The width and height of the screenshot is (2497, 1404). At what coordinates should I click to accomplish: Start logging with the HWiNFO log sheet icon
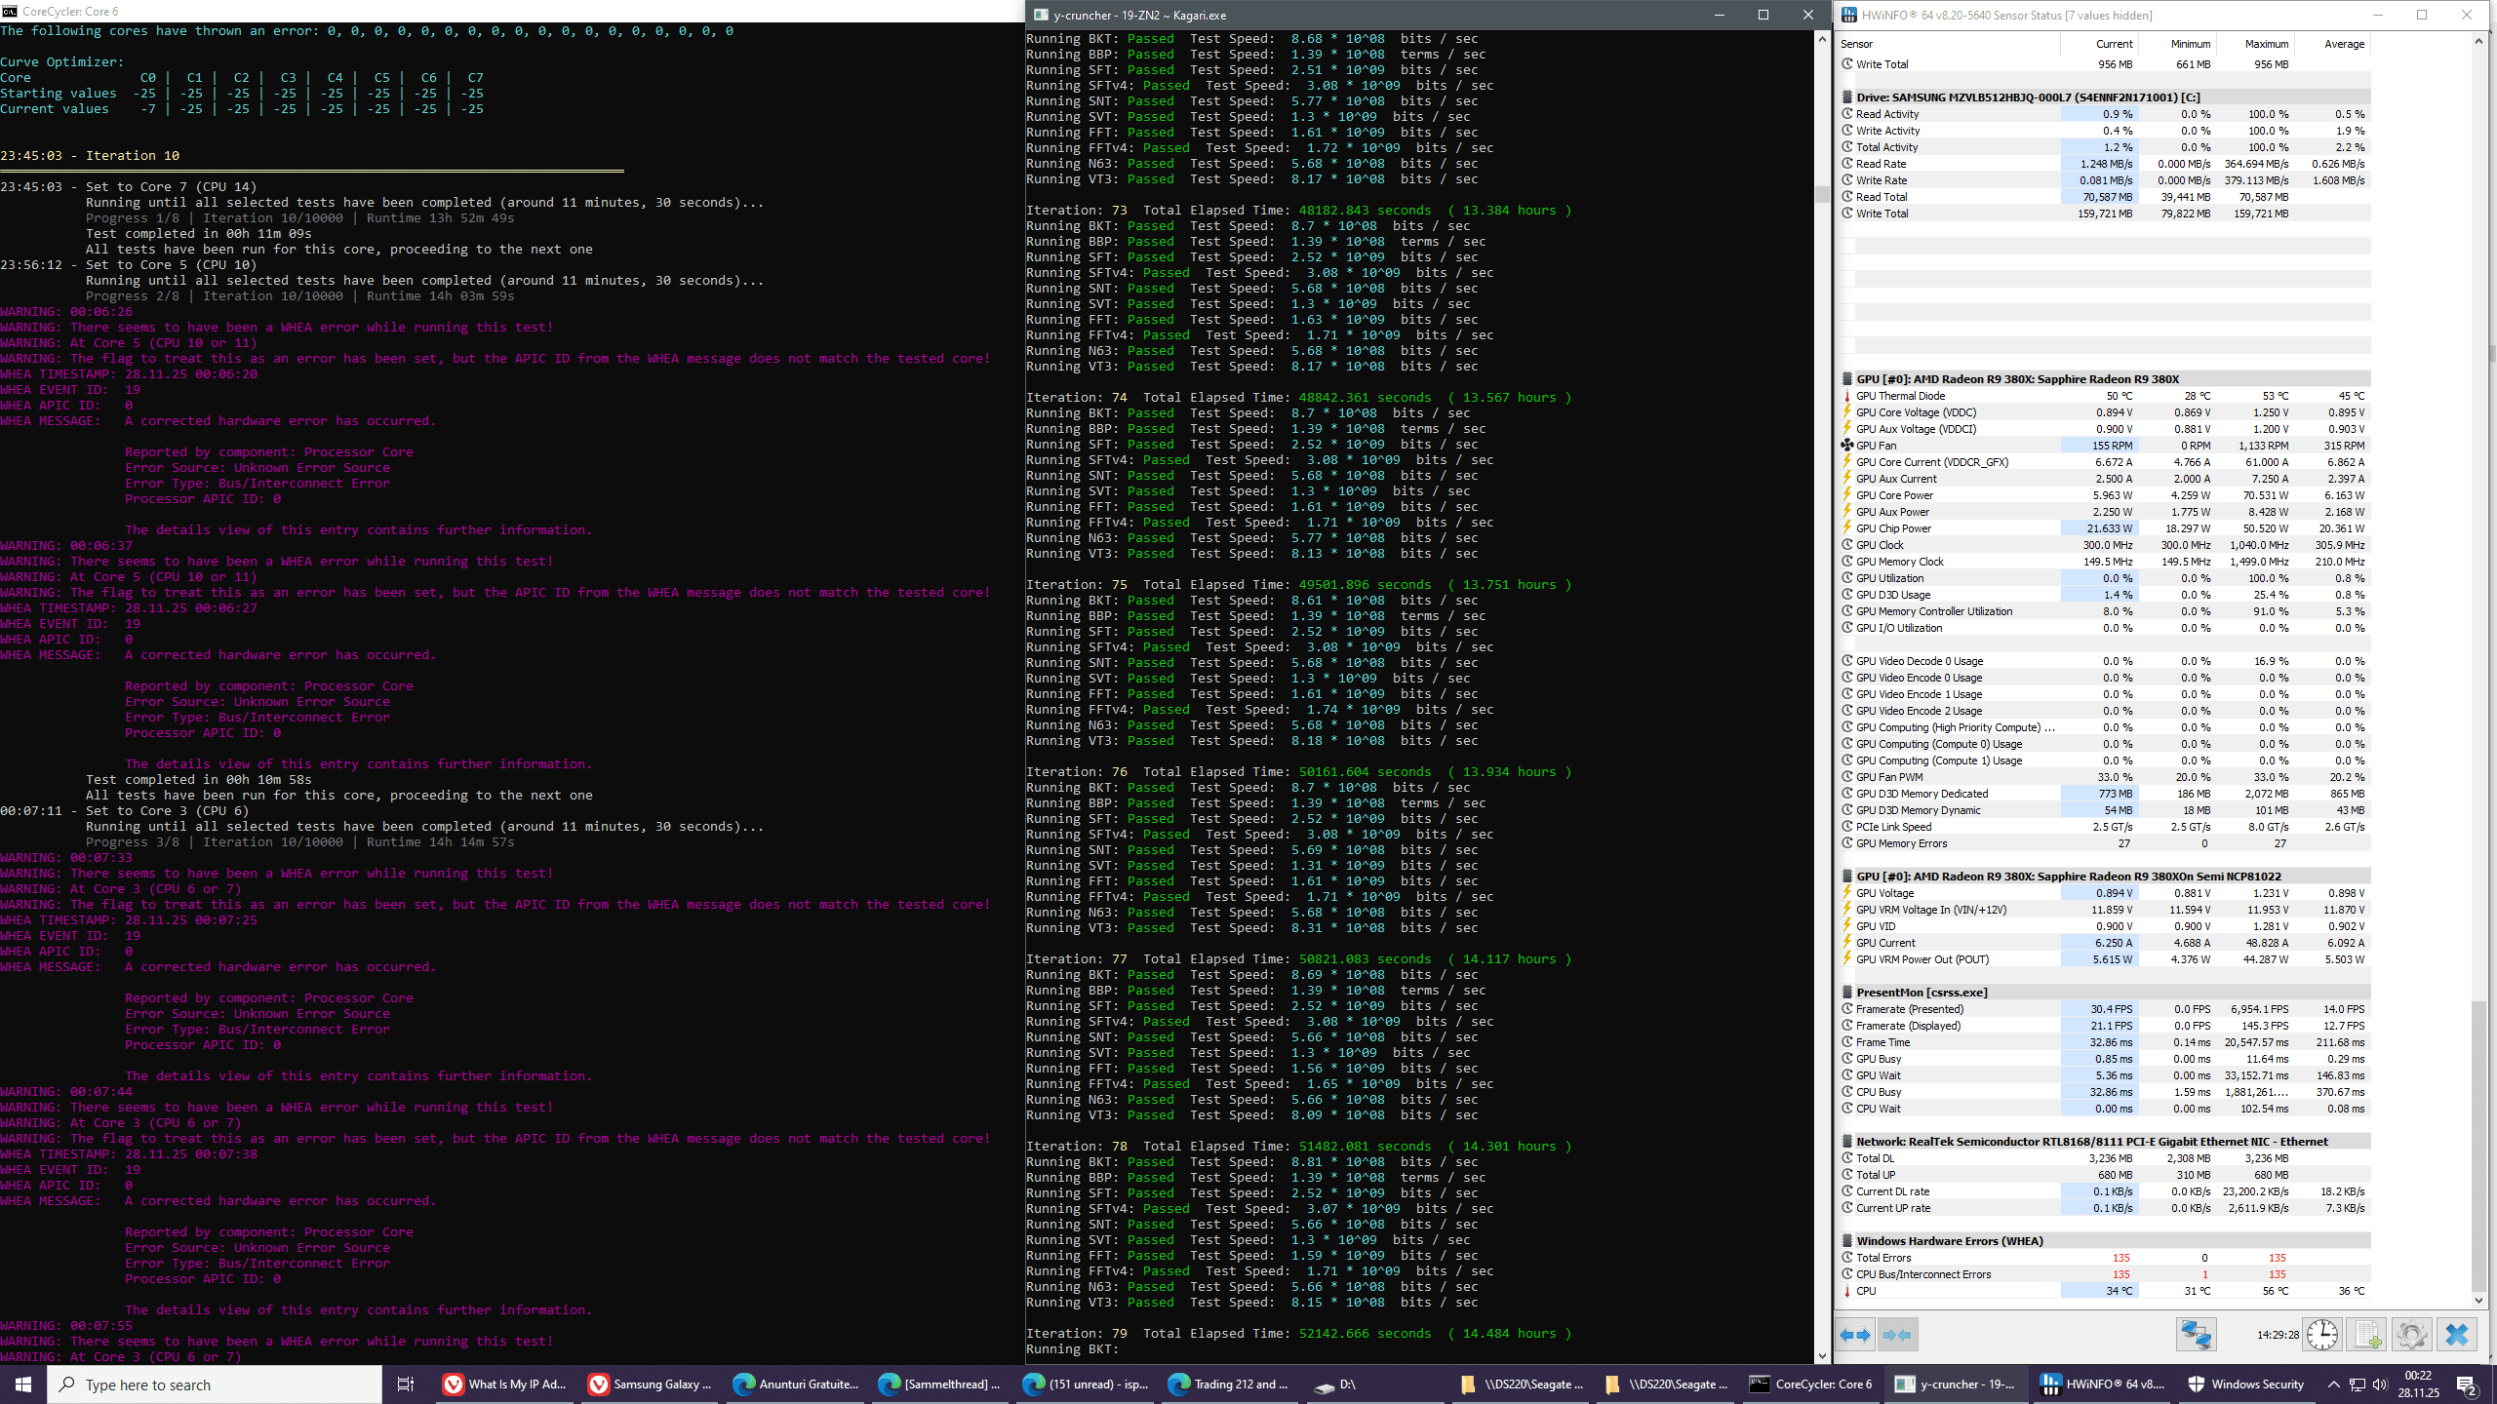click(x=2367, y=1335)
